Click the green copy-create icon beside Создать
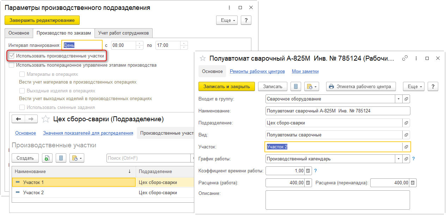This screenshot has width=446, height=215. (x=47, y=158)
